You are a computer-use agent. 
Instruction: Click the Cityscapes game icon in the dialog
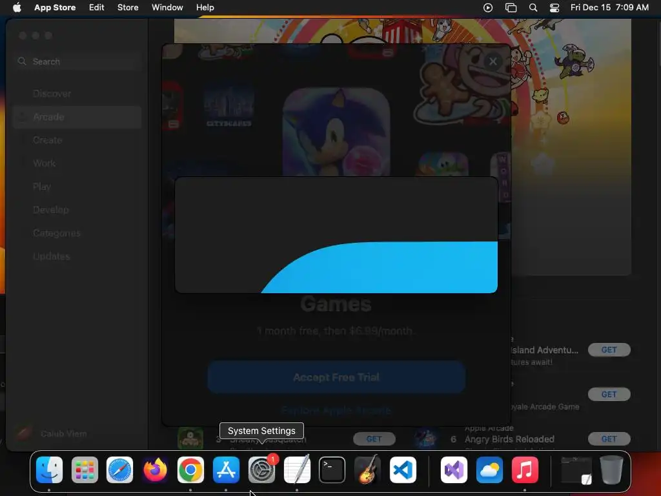(229, 106)
